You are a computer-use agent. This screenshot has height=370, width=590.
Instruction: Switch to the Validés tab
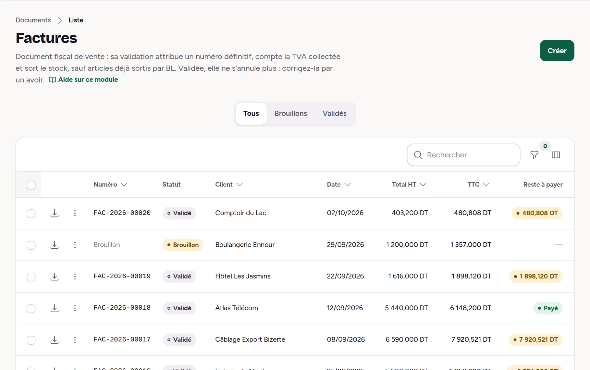click(335, 114)
